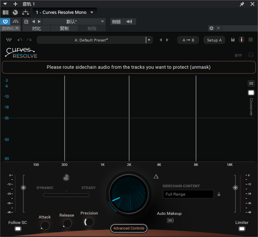Click the Attack knob
Image resolution: width=258 pixels, height=237 pixels.
click(x=45, y=226)
